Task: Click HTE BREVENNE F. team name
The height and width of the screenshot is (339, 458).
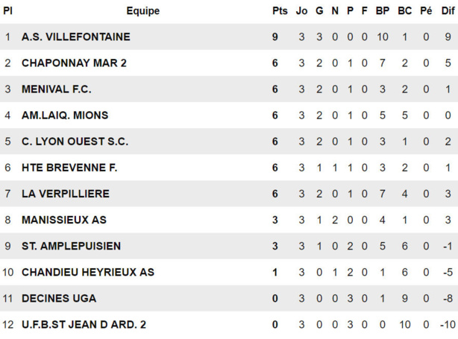Action: 69,168
